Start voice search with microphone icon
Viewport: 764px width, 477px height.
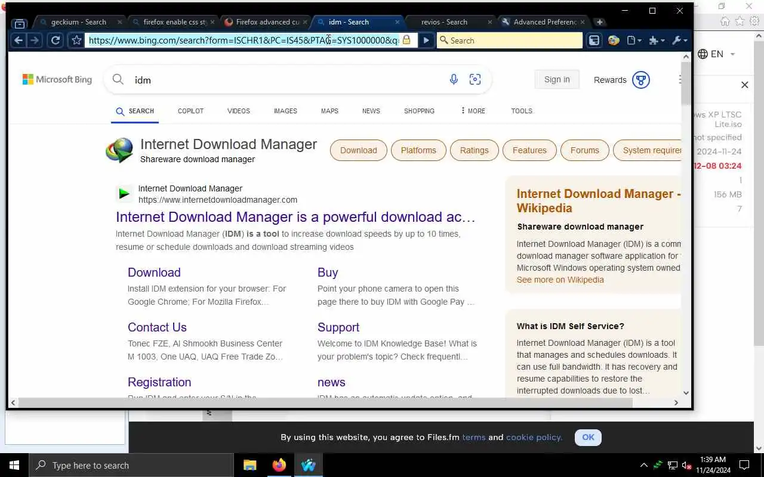click(454, 79)
